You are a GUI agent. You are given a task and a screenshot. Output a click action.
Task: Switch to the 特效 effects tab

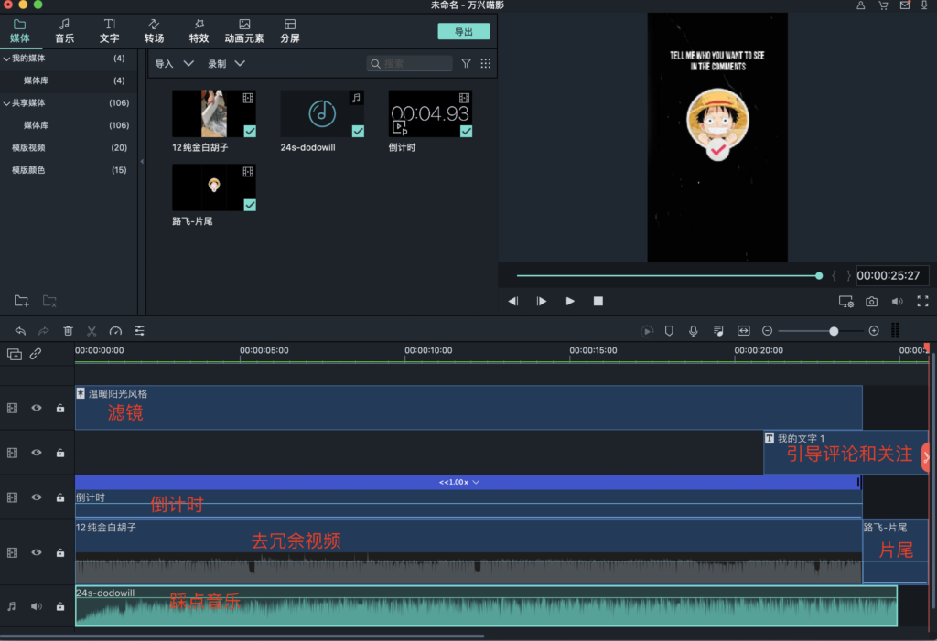(x=199, y=31)
